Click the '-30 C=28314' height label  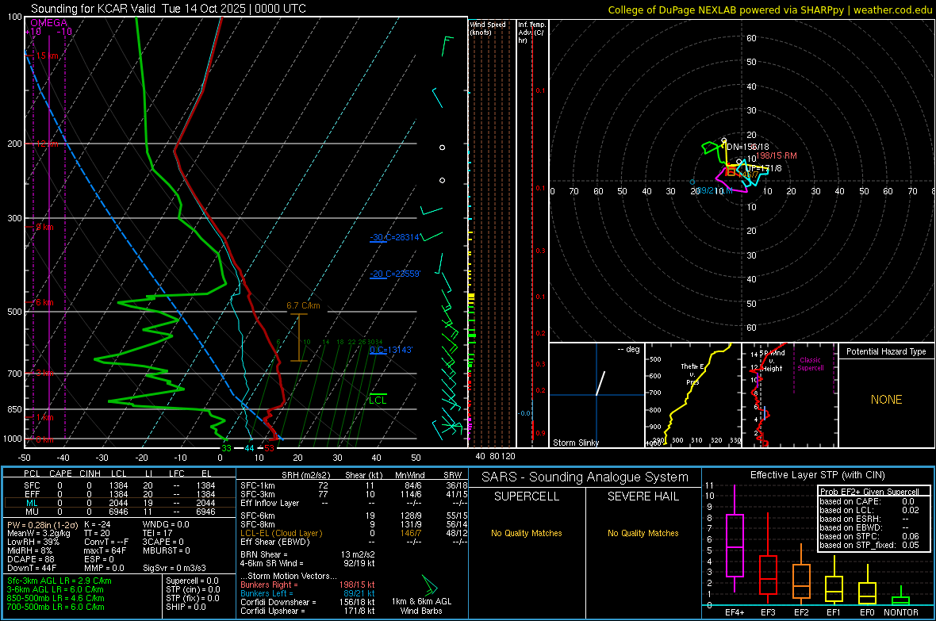coord(394,237)
